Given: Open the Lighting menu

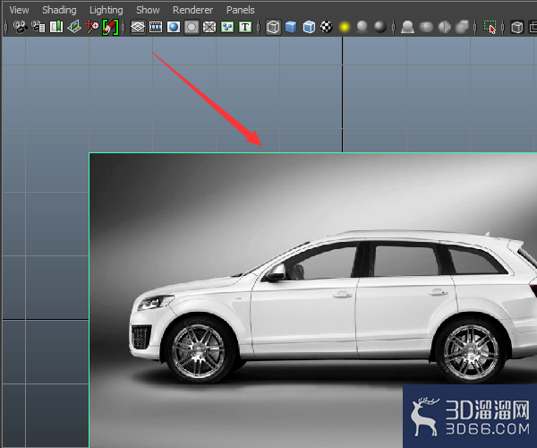Looking at the screenshot, I should (107, 10).
